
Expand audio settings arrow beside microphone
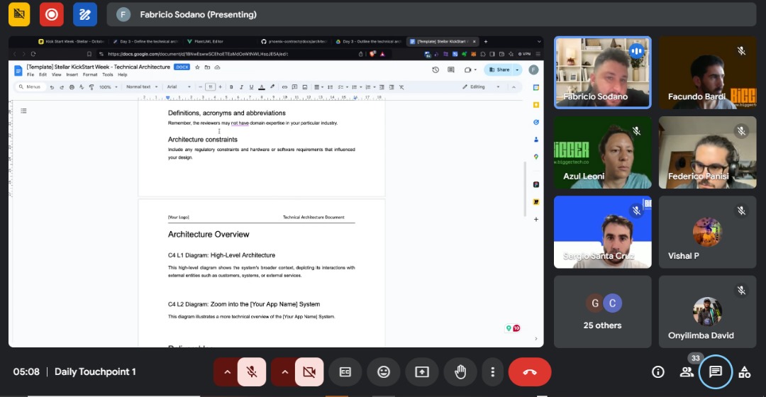[x=227, y=372]
